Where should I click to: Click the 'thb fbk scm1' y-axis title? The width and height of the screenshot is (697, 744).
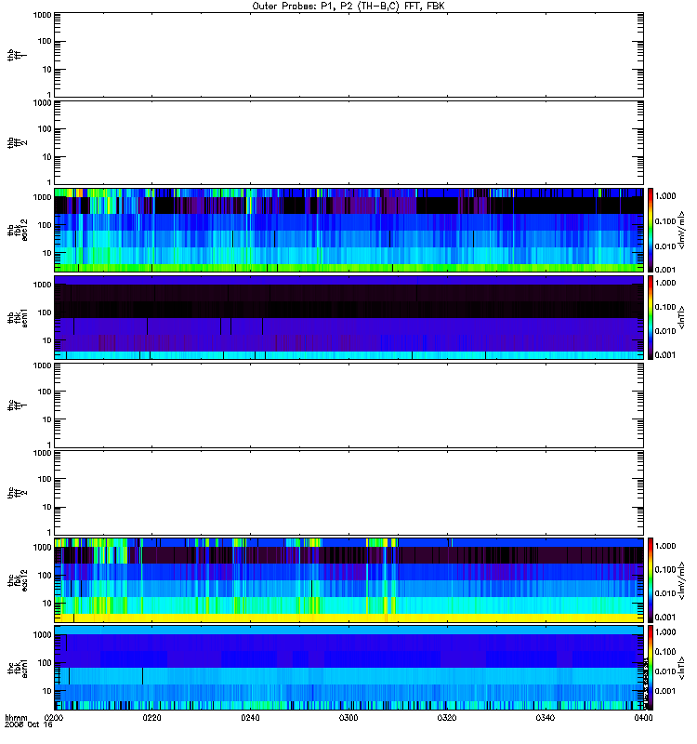pyautogui.click(x=17, y=317)
